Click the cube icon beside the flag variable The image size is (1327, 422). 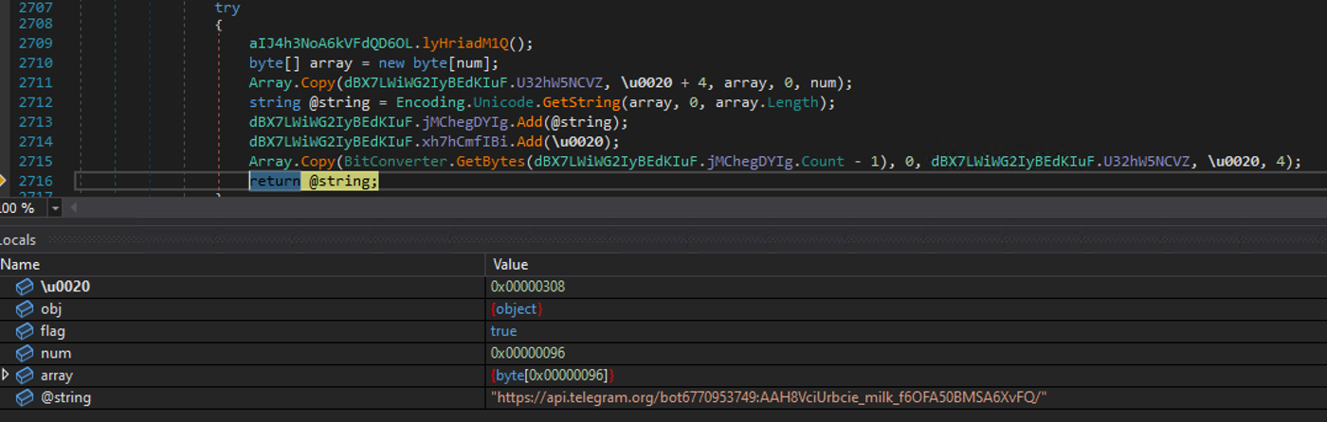pos(25,331)
